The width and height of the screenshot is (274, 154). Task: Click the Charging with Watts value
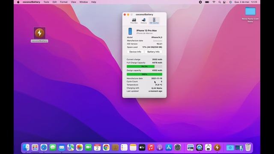click(157, 88)
